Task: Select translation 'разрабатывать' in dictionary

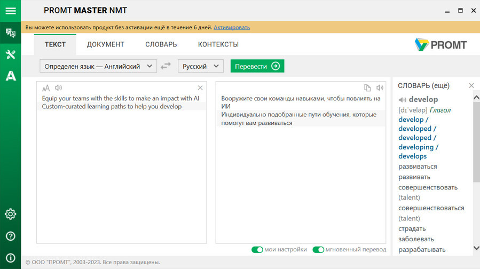Action: (422, 250)
